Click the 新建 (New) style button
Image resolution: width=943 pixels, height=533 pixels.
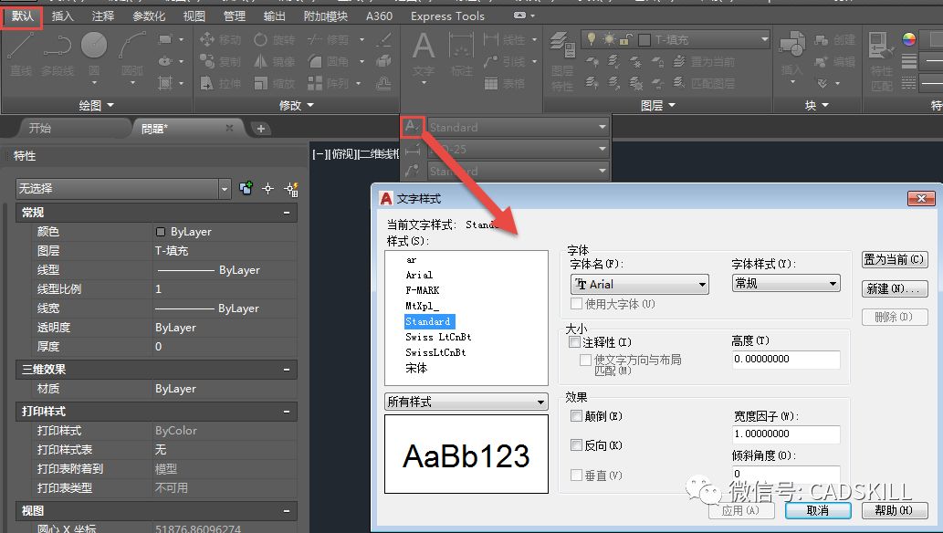[894, 288]
